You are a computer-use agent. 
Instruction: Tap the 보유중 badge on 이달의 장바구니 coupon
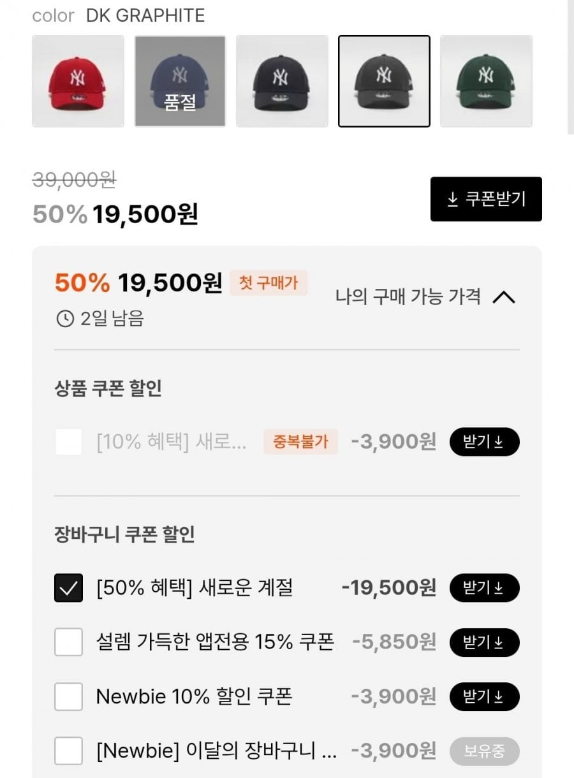point(484,751)
